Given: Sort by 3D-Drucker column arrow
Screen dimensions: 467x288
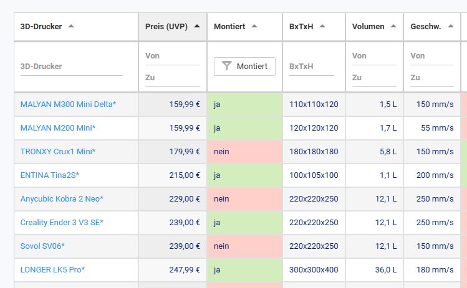Looking at the screenshot, I should click(71, 26).
